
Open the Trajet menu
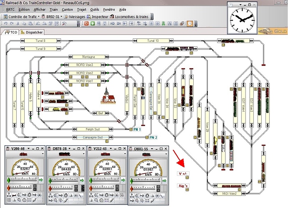(81, 10)
